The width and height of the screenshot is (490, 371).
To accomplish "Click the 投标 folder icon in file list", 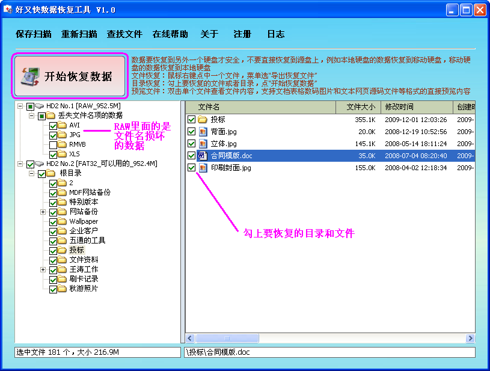I will (203, 120).
